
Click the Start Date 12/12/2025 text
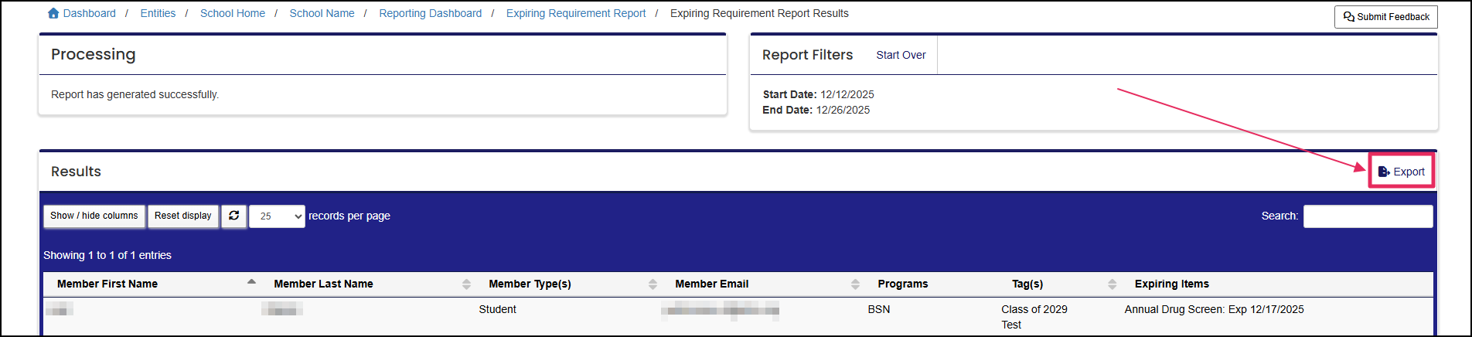click(818, 94)
